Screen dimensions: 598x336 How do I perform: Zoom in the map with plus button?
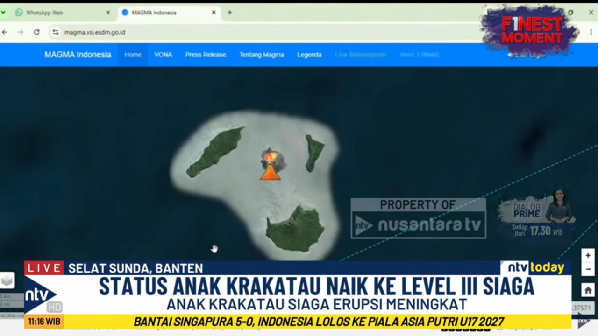tap(588, 255)
